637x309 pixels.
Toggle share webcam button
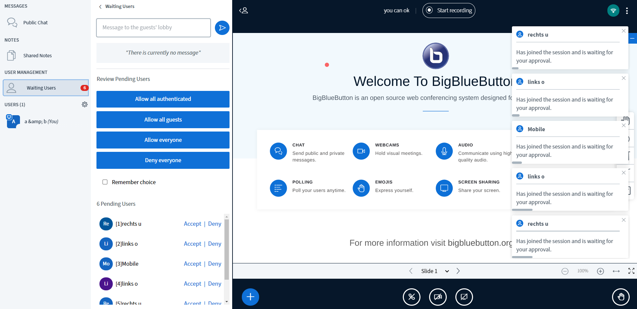(x=438, y=297)
